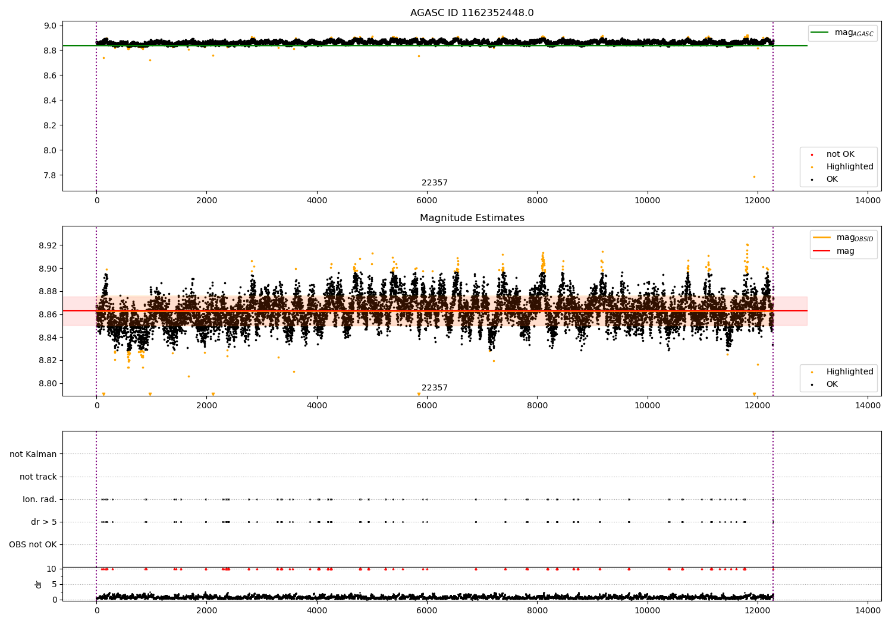Click the 8.86 y-axis tick label
Screen dimensions: 892x624
(48, 314)
